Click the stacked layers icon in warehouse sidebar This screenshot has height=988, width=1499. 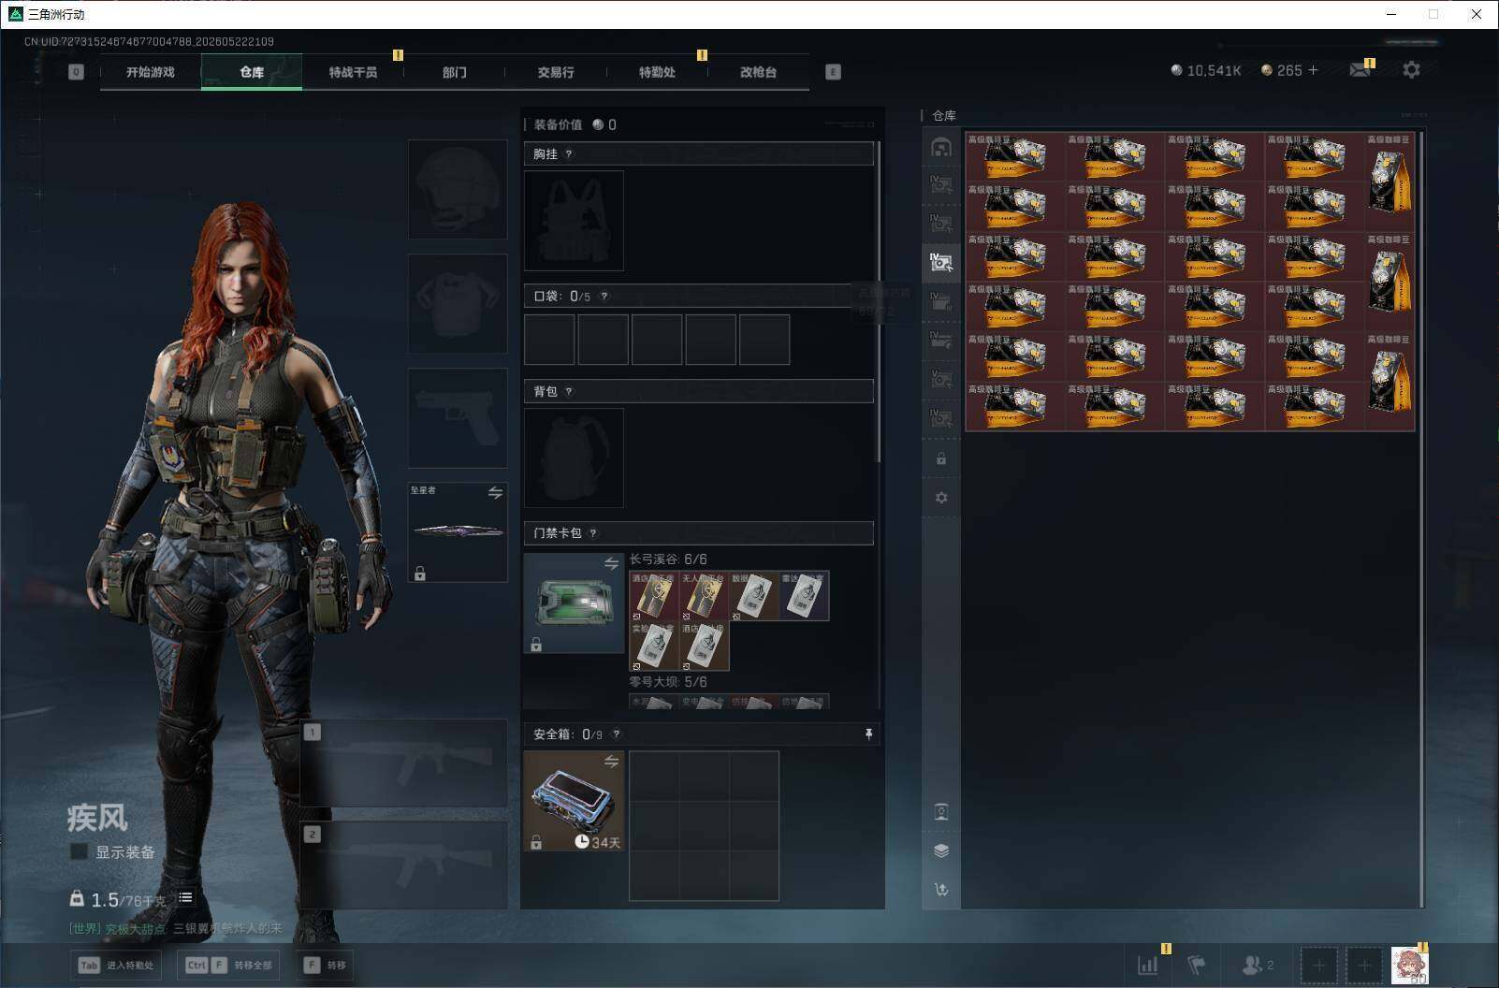point(941,850)
